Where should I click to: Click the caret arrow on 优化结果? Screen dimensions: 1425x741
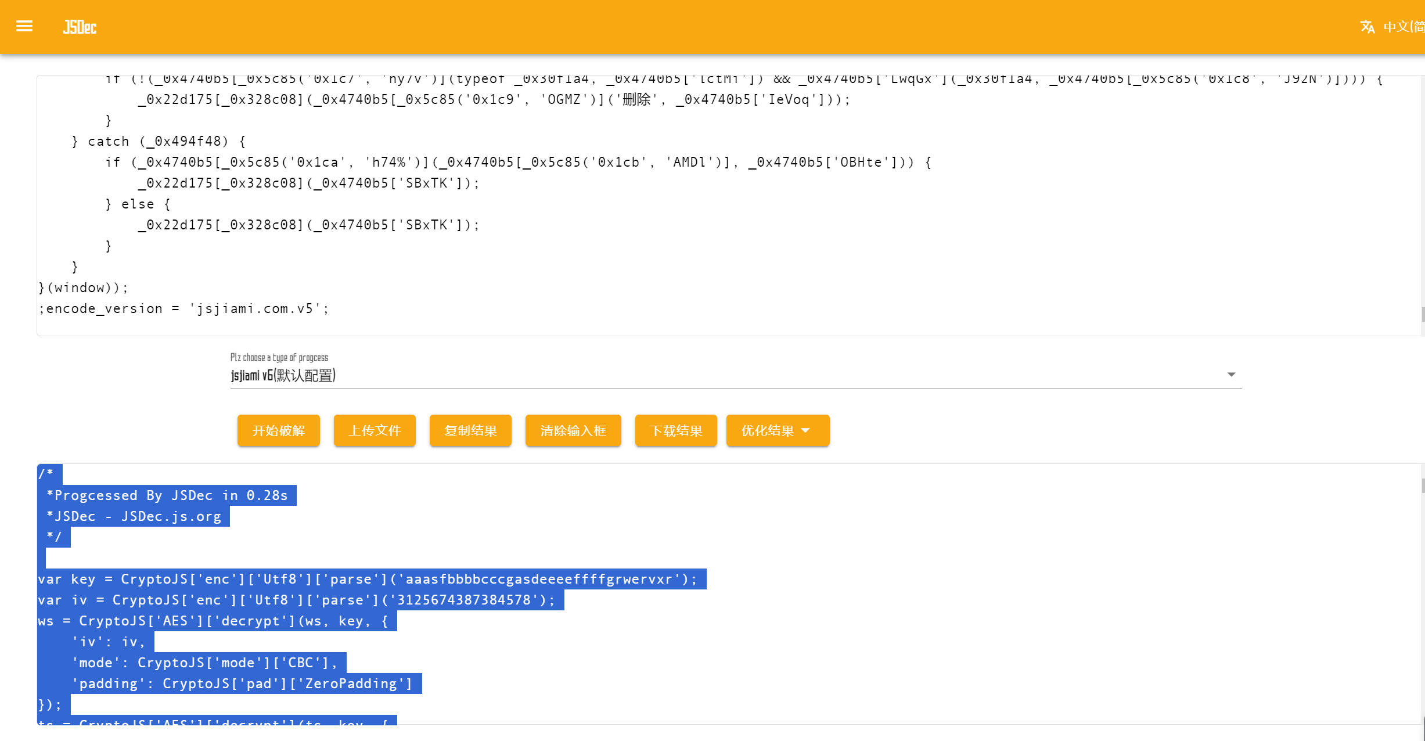click(805, 430)
